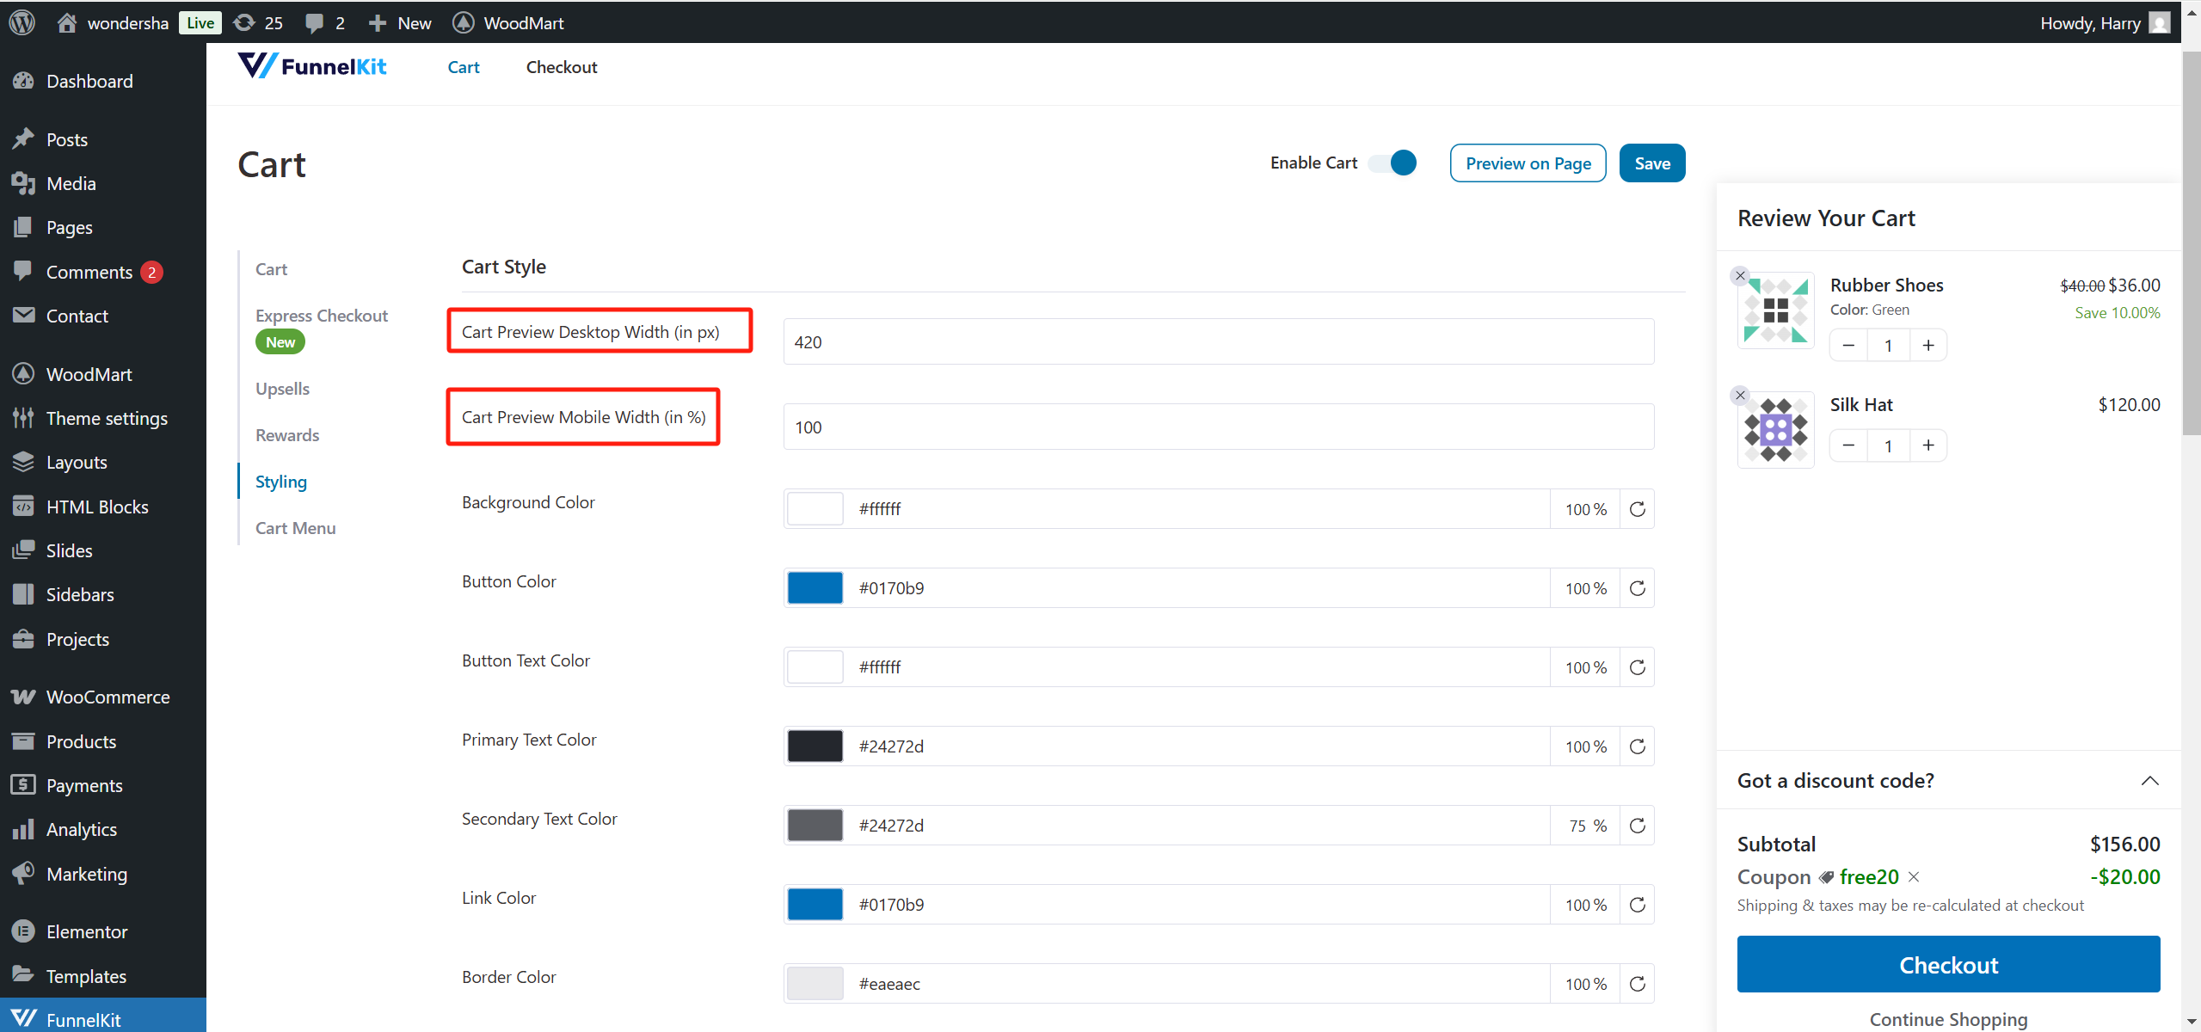Decrease Rubber Shoes quantity with minus
2201x1032 pixels.
[x=1848, y=346]
